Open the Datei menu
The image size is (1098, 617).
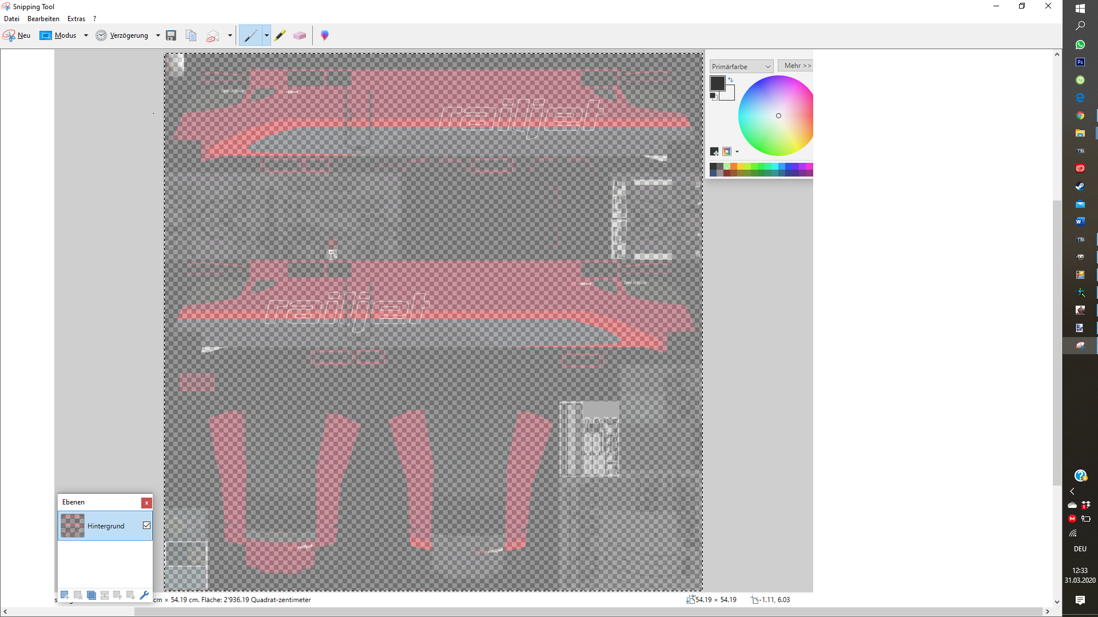tap(11, 19)
